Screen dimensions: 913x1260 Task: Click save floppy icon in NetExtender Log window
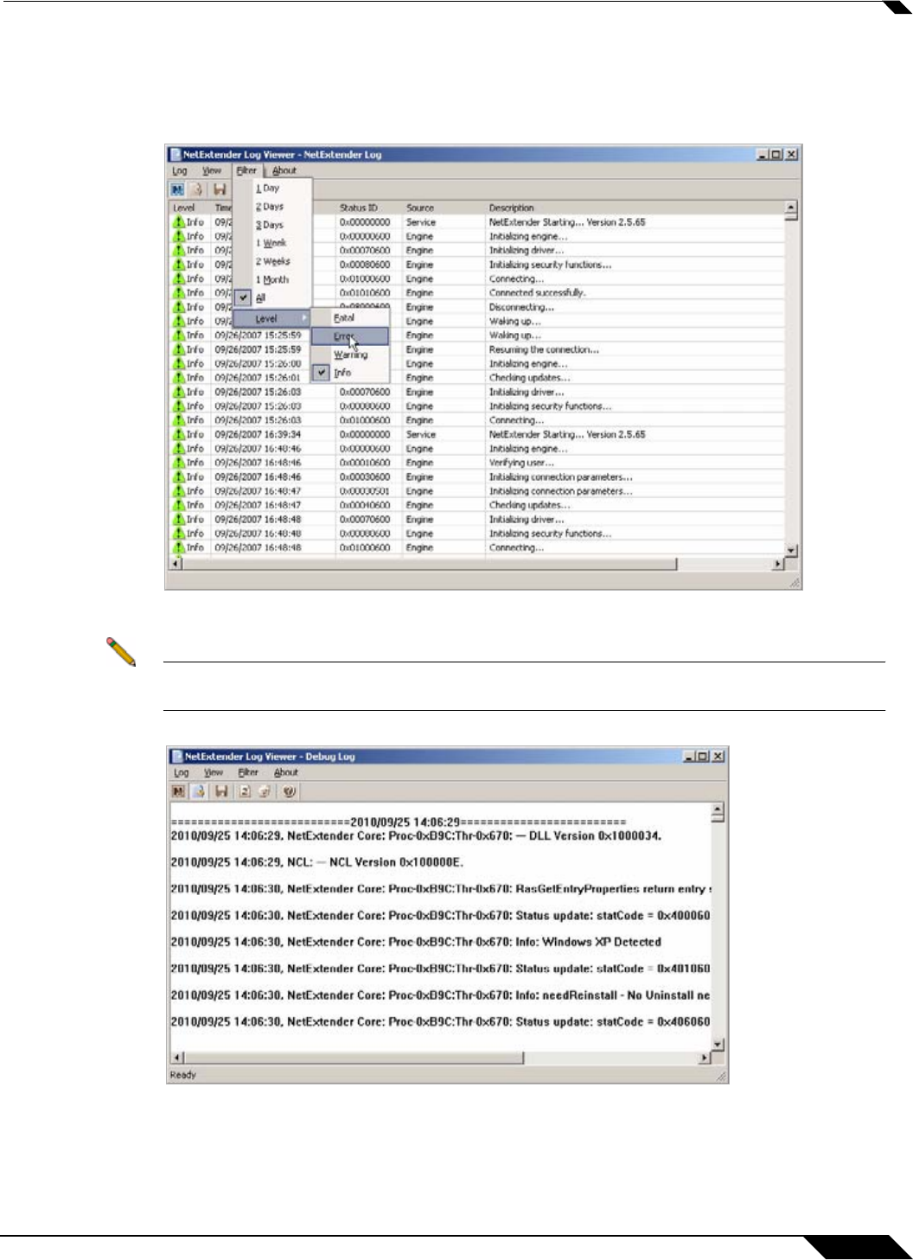point(220,189)
